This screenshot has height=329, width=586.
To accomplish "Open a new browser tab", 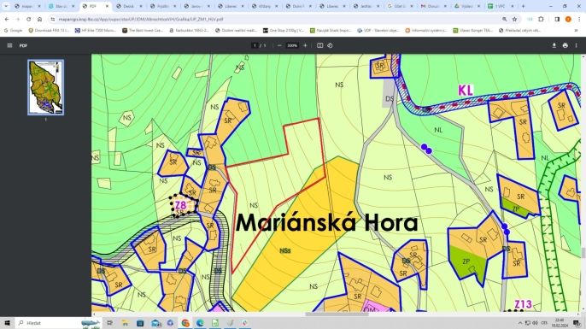I will point(523,6).
